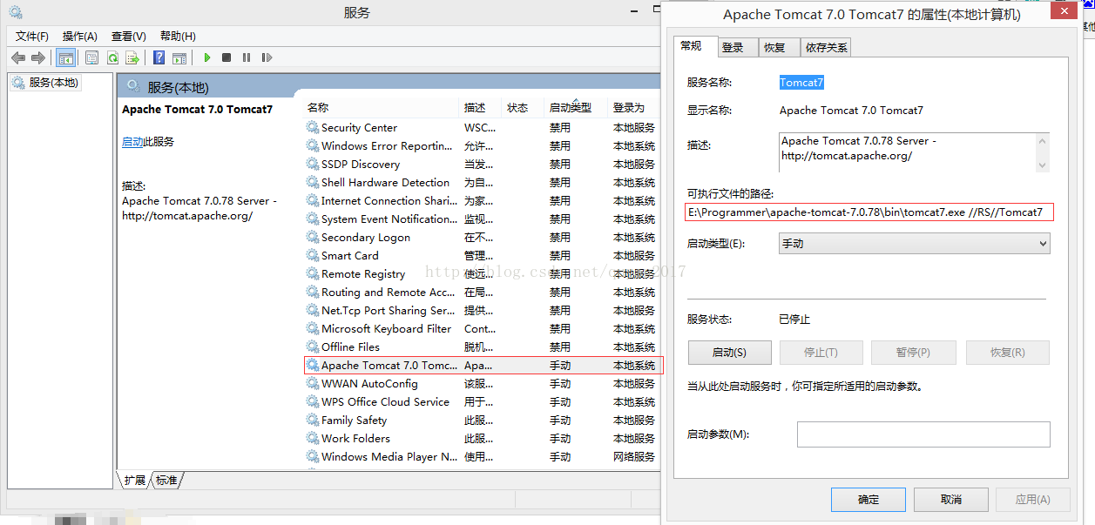Viewport: 1095px width, 525px height.
Task: Click the gear icon beside Security Center
Action: point(313,127)
